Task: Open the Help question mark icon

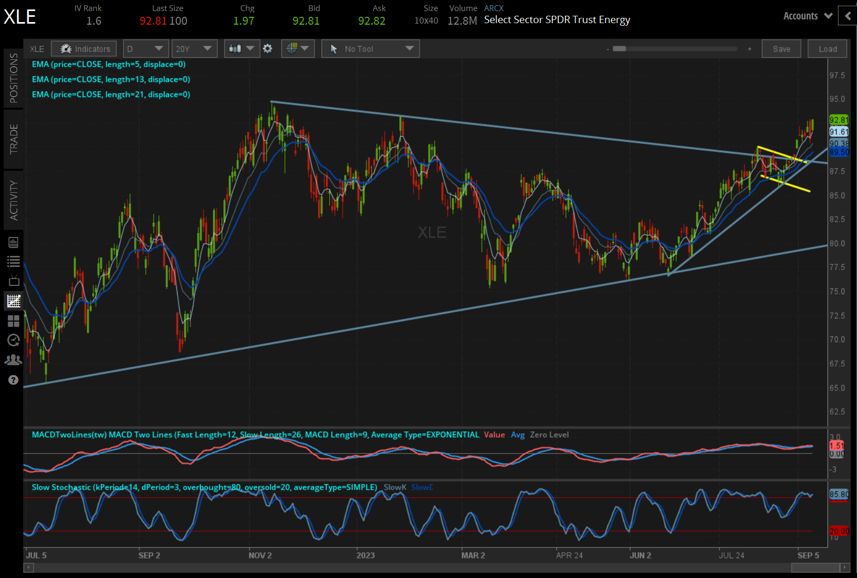Action: coord(14,379)
